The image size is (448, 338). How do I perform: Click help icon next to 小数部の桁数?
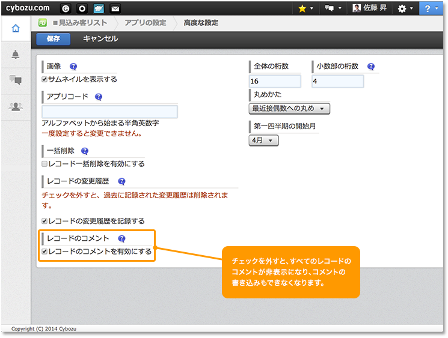(x=371, y=67)
